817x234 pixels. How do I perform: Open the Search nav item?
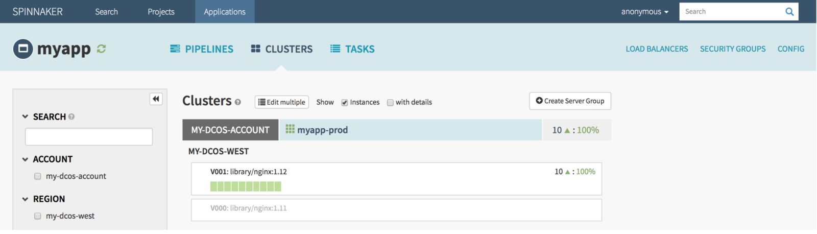tap(106, 12)
